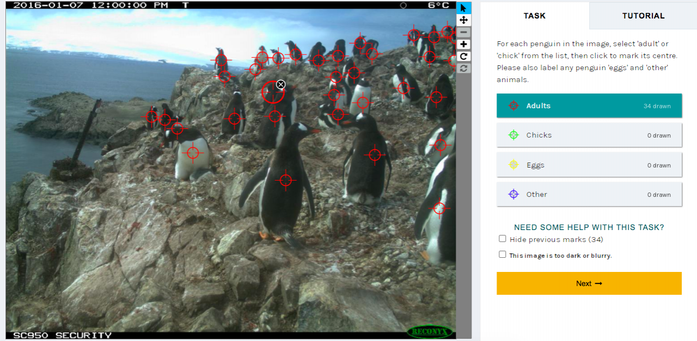
Task: Choose the Chicks marking tool
Action: click(x=589, y=135)
